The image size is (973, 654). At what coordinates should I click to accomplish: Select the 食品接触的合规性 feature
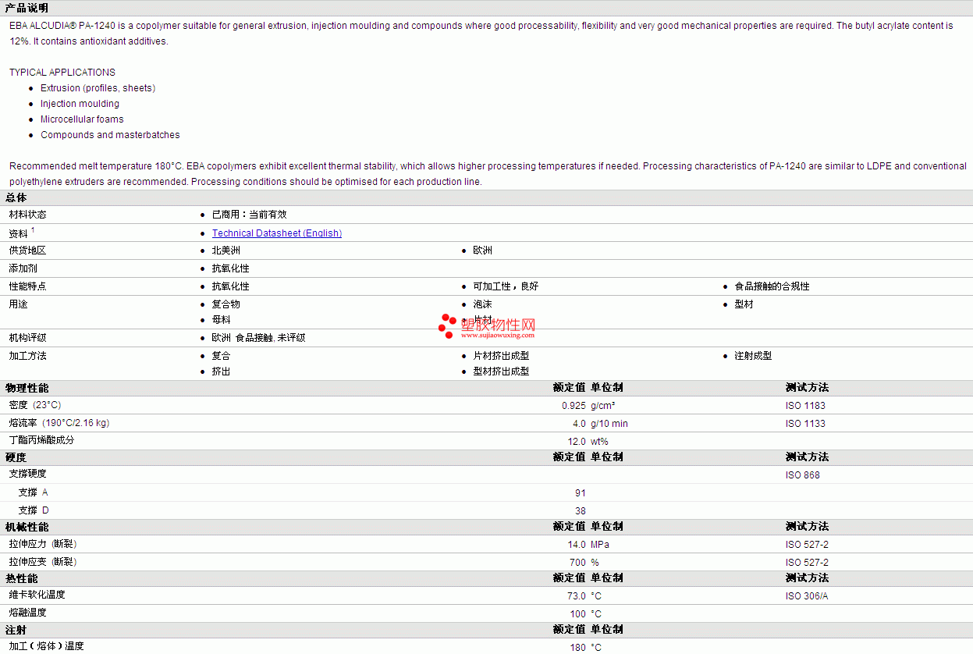pos(772,286)
